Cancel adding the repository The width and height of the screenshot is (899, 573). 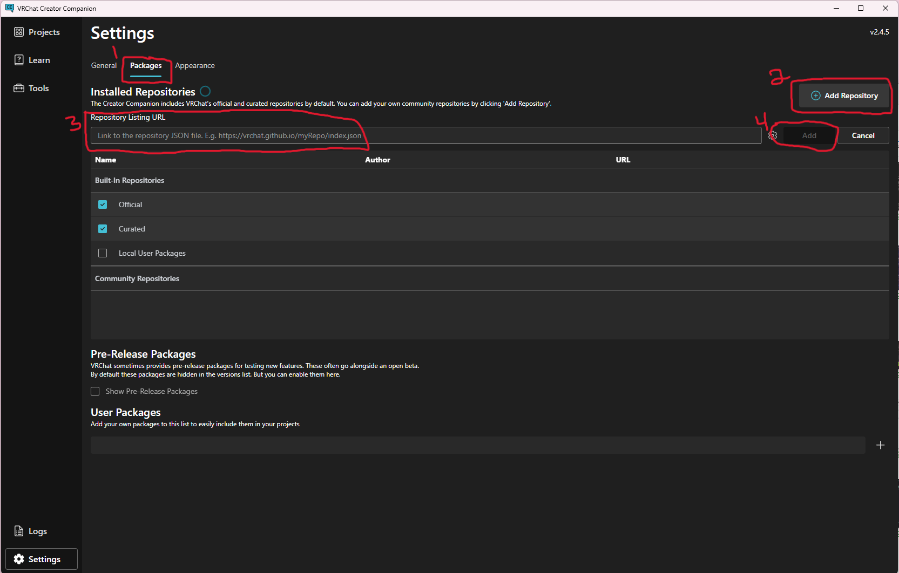(x=863, y=135)
